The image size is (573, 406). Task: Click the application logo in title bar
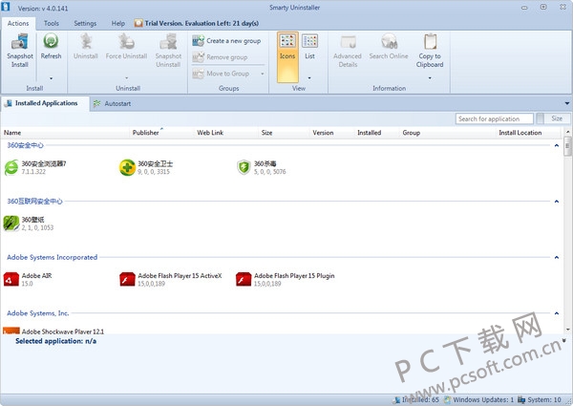pos(6,7)
